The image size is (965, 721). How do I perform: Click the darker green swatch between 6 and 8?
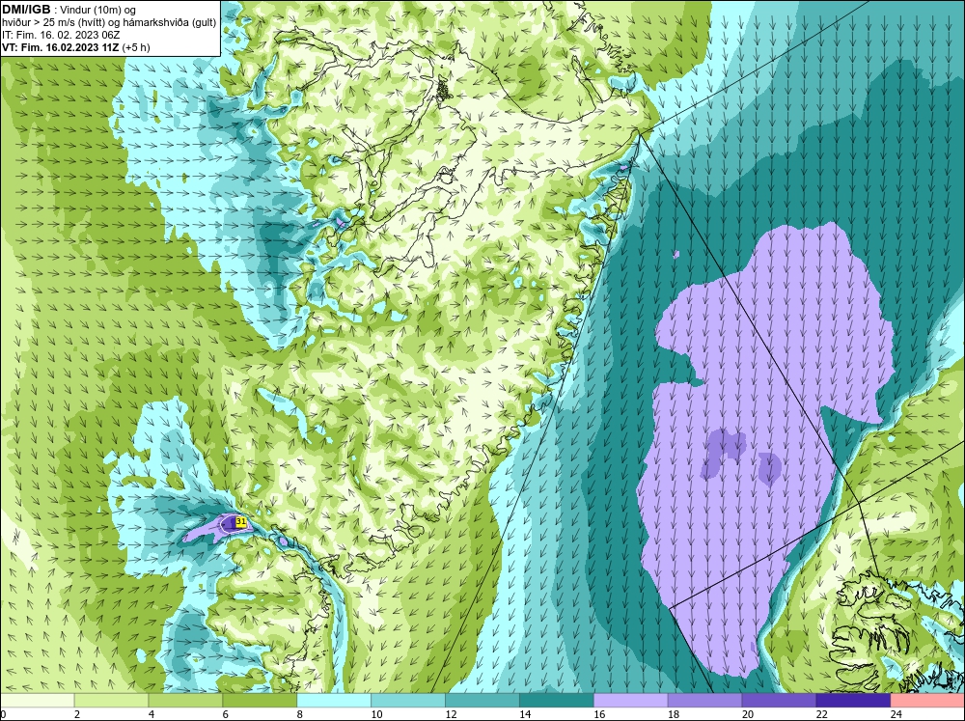(260, 701)
